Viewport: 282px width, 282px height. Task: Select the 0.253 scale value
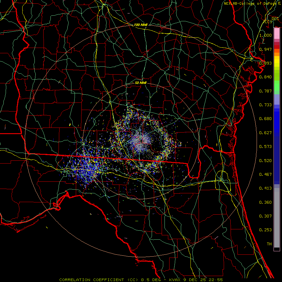click(x=265, y=230)
